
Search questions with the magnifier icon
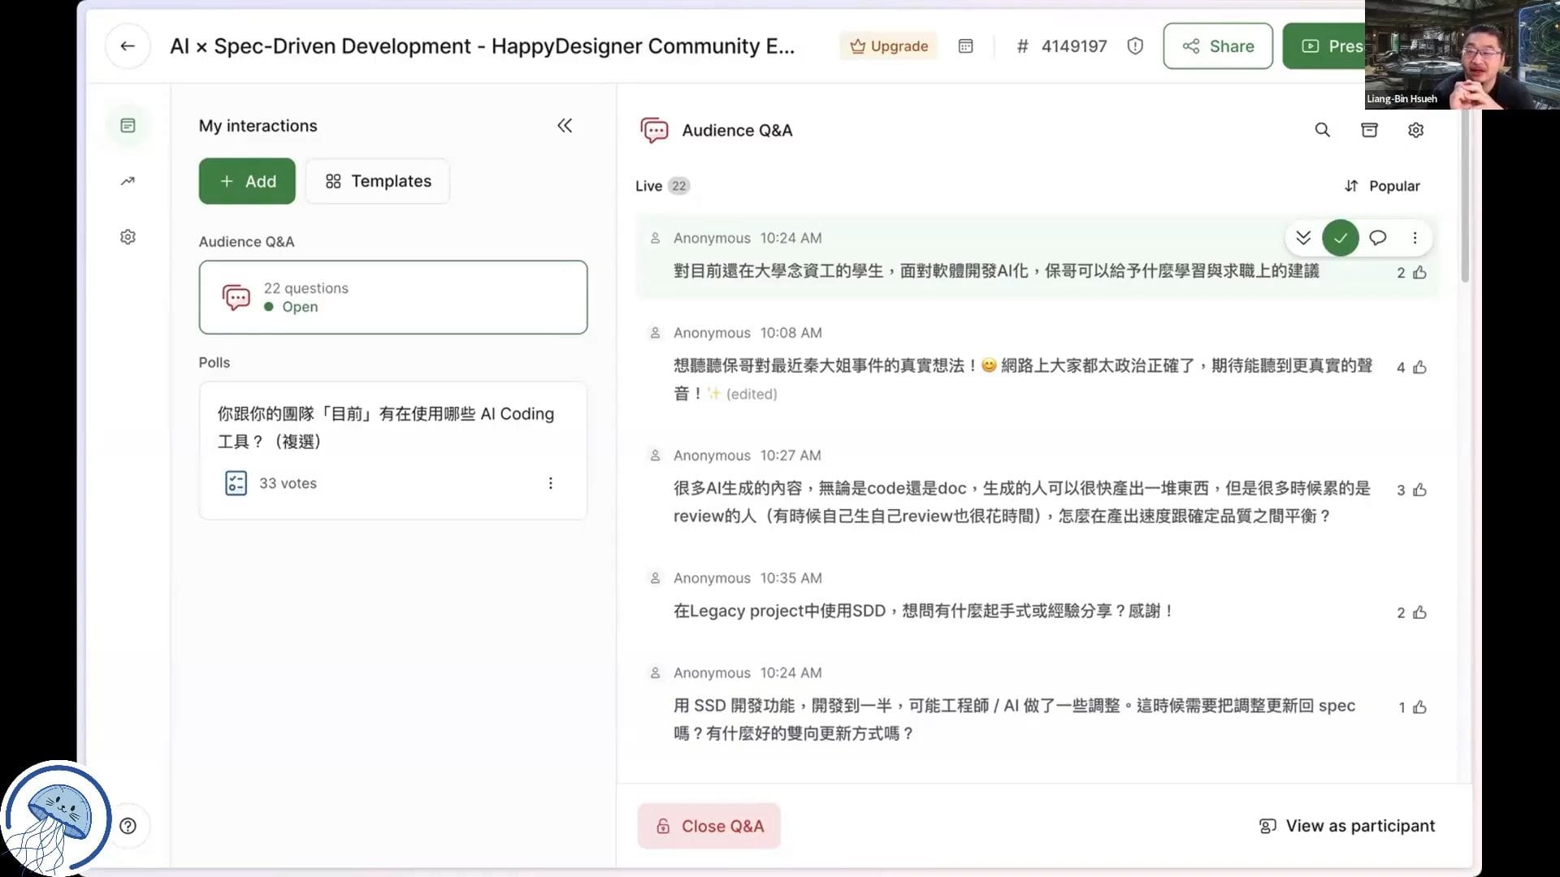(1322, 130)
